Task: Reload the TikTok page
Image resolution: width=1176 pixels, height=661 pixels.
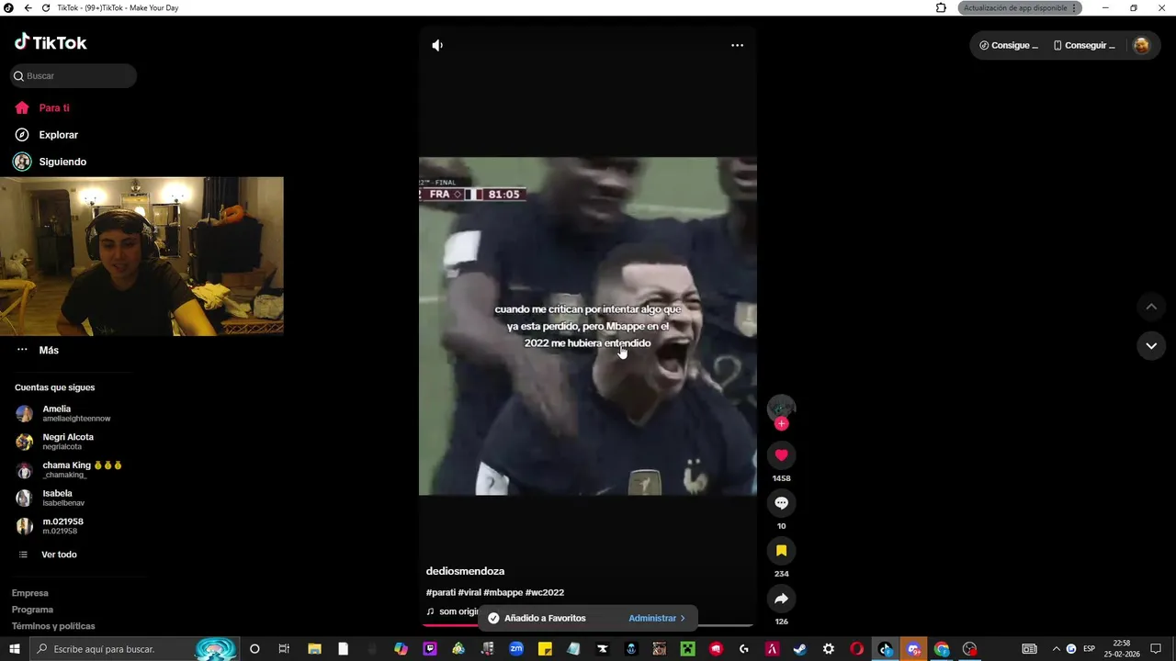Action: [46, 8]
